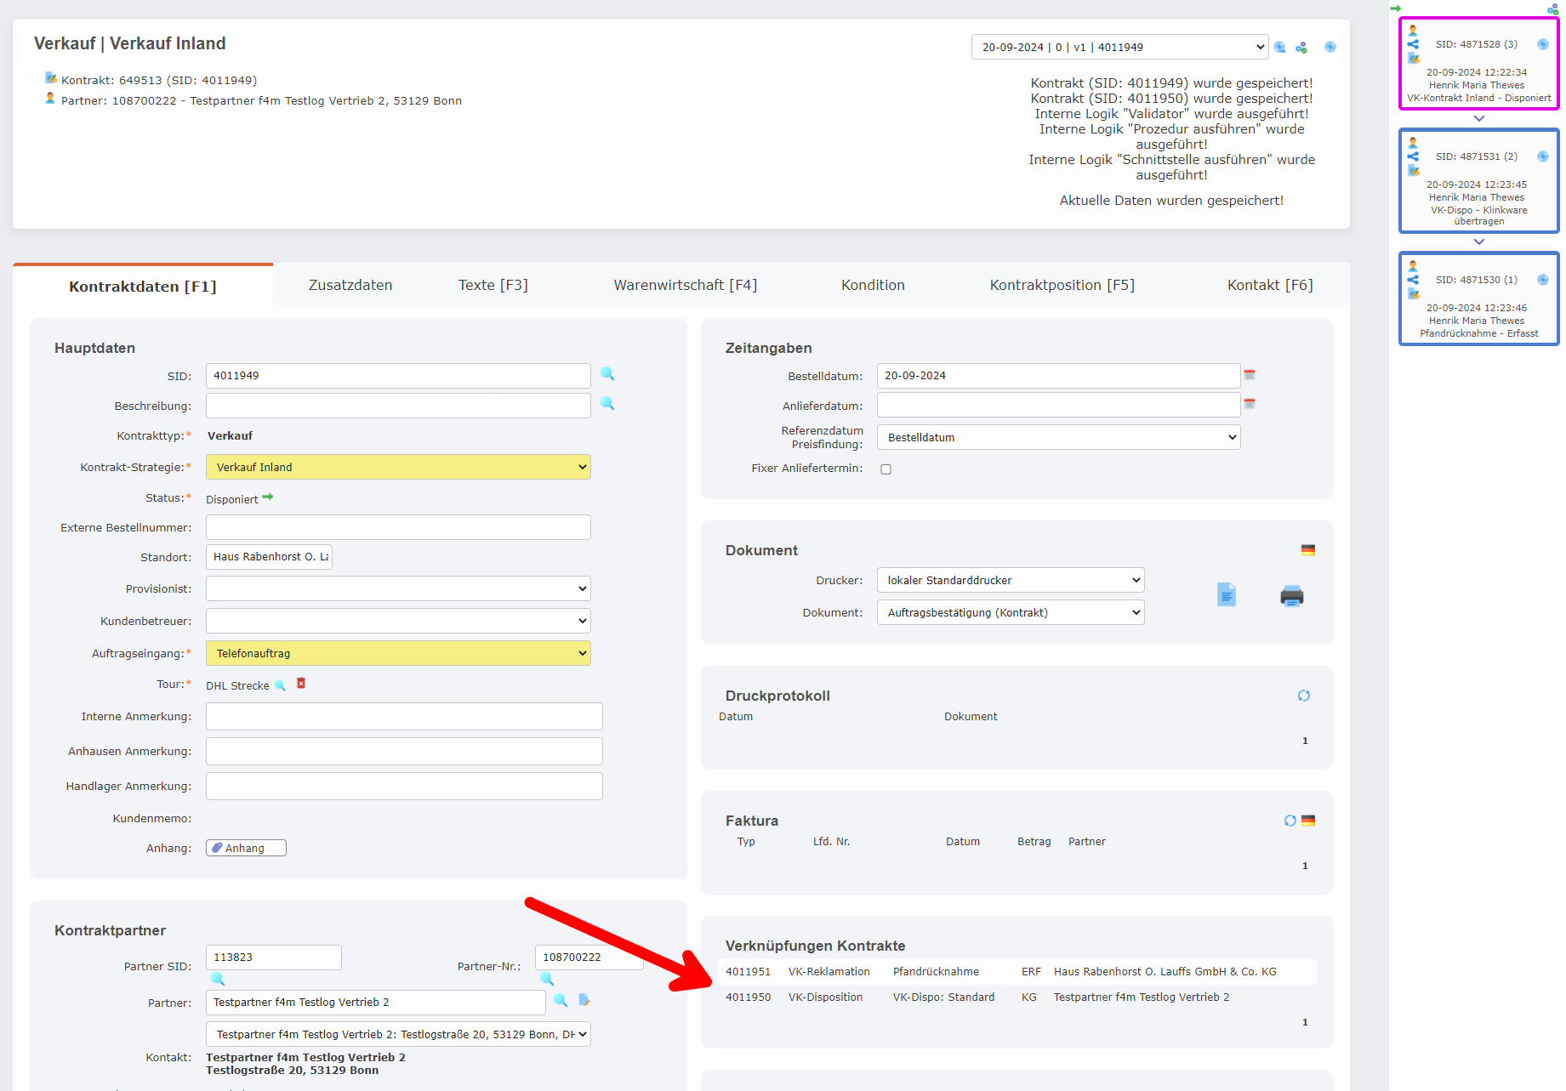The height and width of the screenshot is (1091, 1566).
Task: Switch to the Zusatzdaten tab
Action: click(350, 285)
